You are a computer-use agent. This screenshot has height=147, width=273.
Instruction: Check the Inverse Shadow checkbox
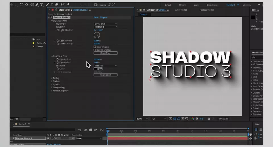(x=95, y=50)
